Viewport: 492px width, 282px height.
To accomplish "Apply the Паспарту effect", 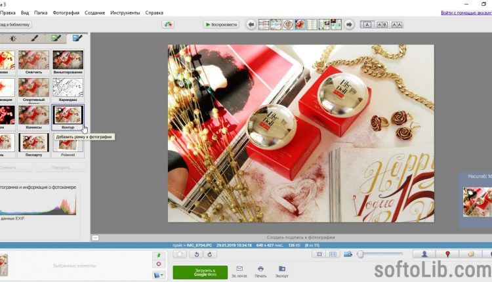I will point(33,145).
